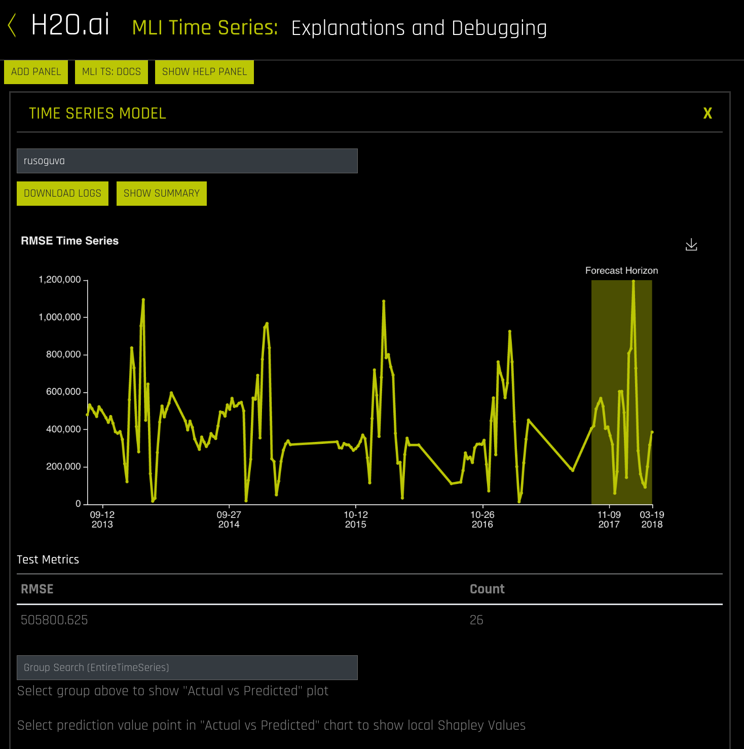Show the model summary

161,193
